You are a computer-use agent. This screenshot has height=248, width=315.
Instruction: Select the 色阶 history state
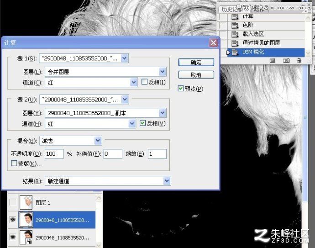266,25
